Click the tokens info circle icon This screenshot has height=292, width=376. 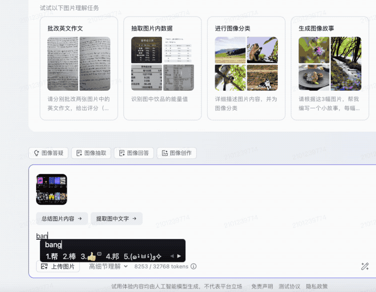193,266
